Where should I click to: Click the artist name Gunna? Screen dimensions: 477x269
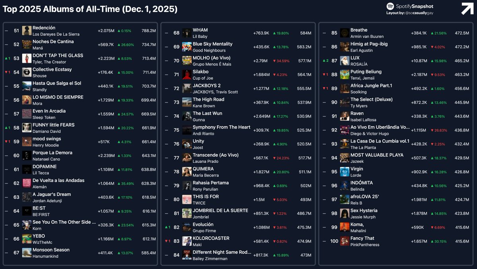[x=198, y=120]
